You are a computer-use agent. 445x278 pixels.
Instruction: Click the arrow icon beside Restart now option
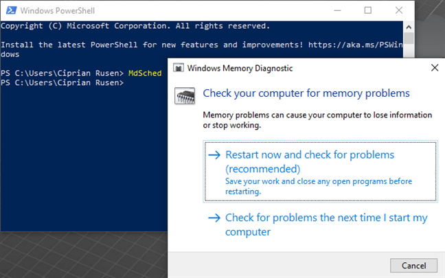pyautogui.click(x=214, y=155)
